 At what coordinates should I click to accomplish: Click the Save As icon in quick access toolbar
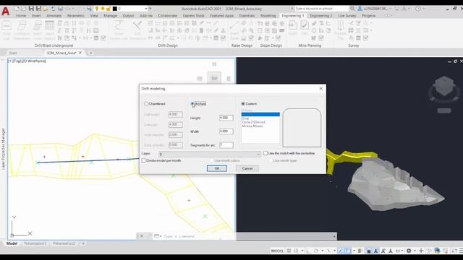click(x=38, y=9)
